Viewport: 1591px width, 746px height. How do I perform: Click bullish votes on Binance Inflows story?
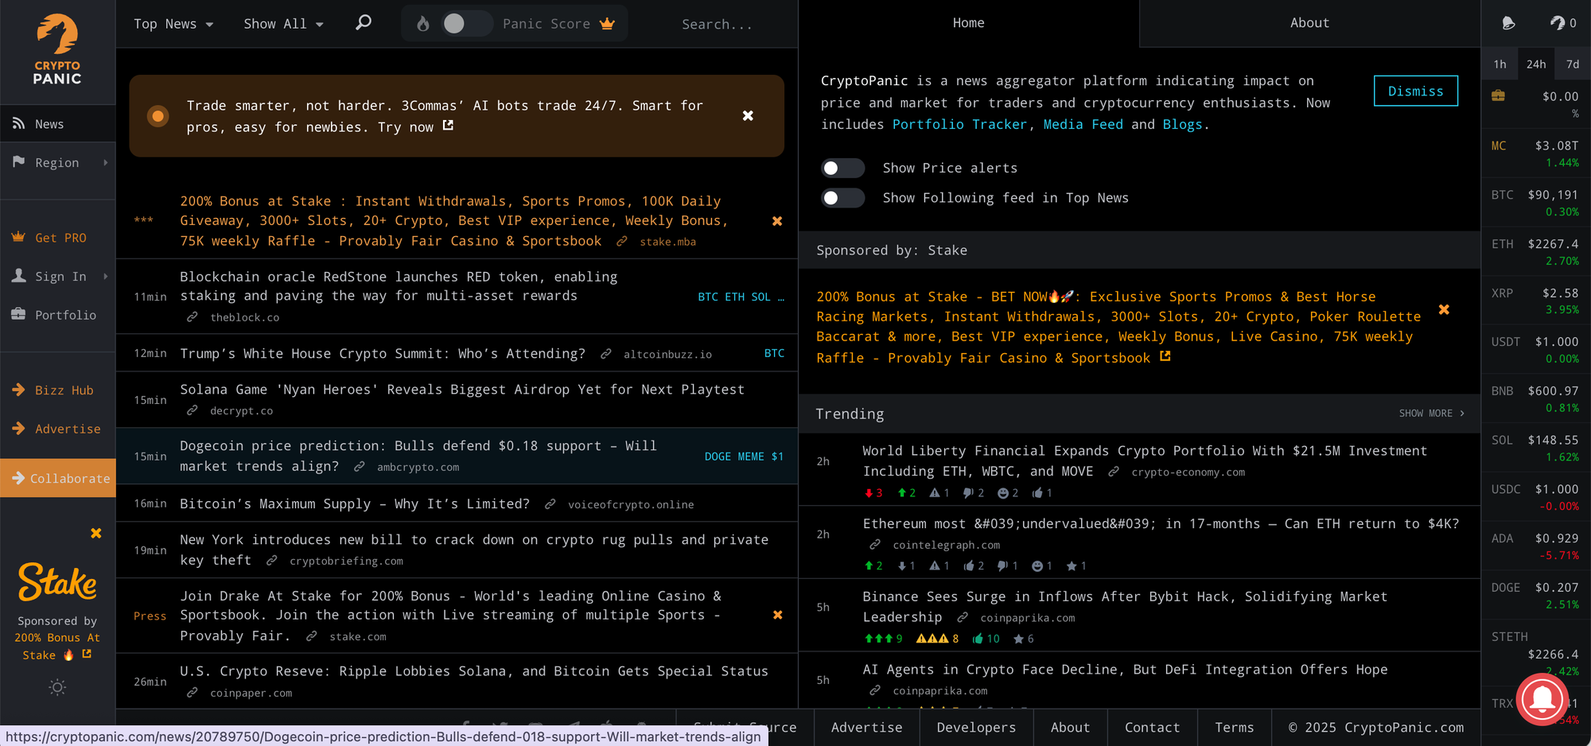pyautogui.click(x=883, y=639)
